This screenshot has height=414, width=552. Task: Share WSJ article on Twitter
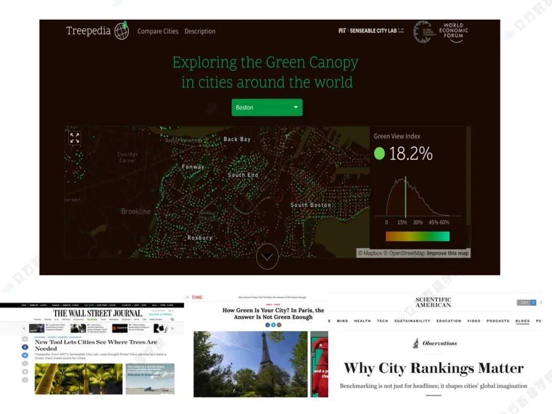[x=25, y=355]
